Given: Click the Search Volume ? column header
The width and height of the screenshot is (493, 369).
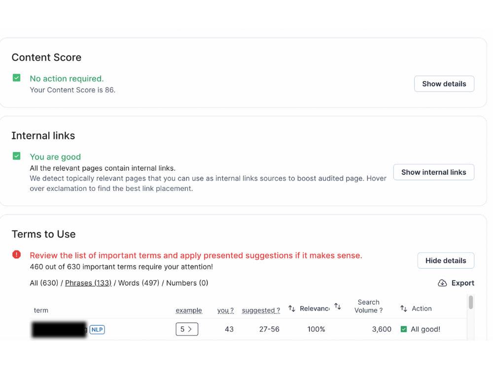Looking at the screenshot, I should tap(368, 306).
